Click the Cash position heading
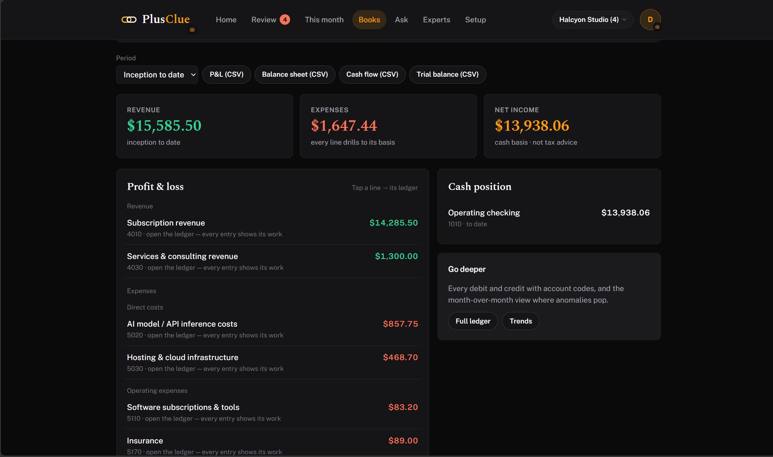 point(480,186)
